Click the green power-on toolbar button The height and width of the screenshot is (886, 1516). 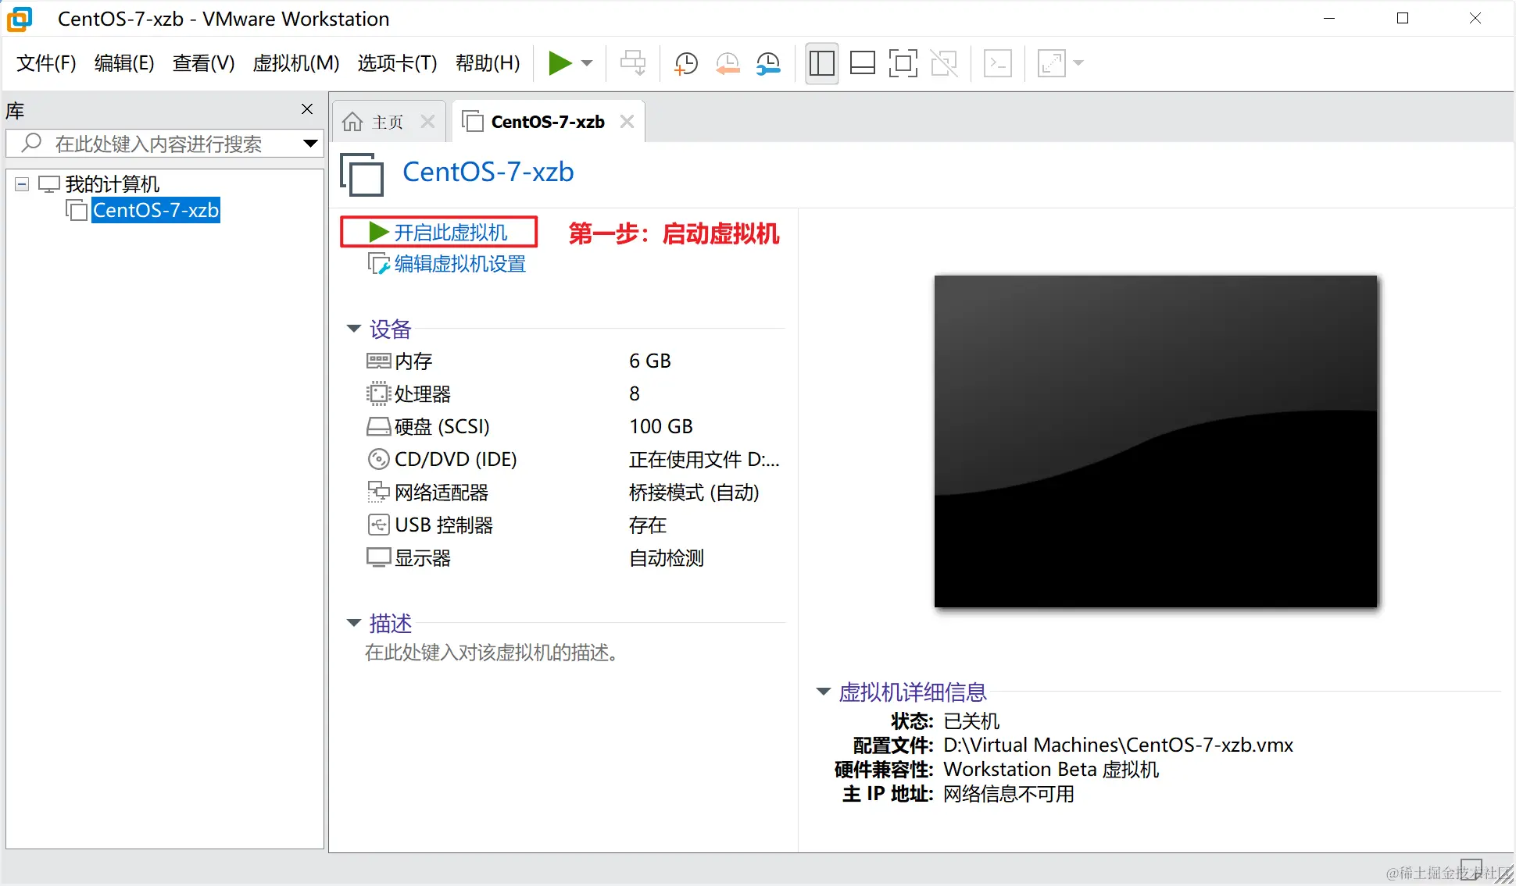click(x=560, y=63)
